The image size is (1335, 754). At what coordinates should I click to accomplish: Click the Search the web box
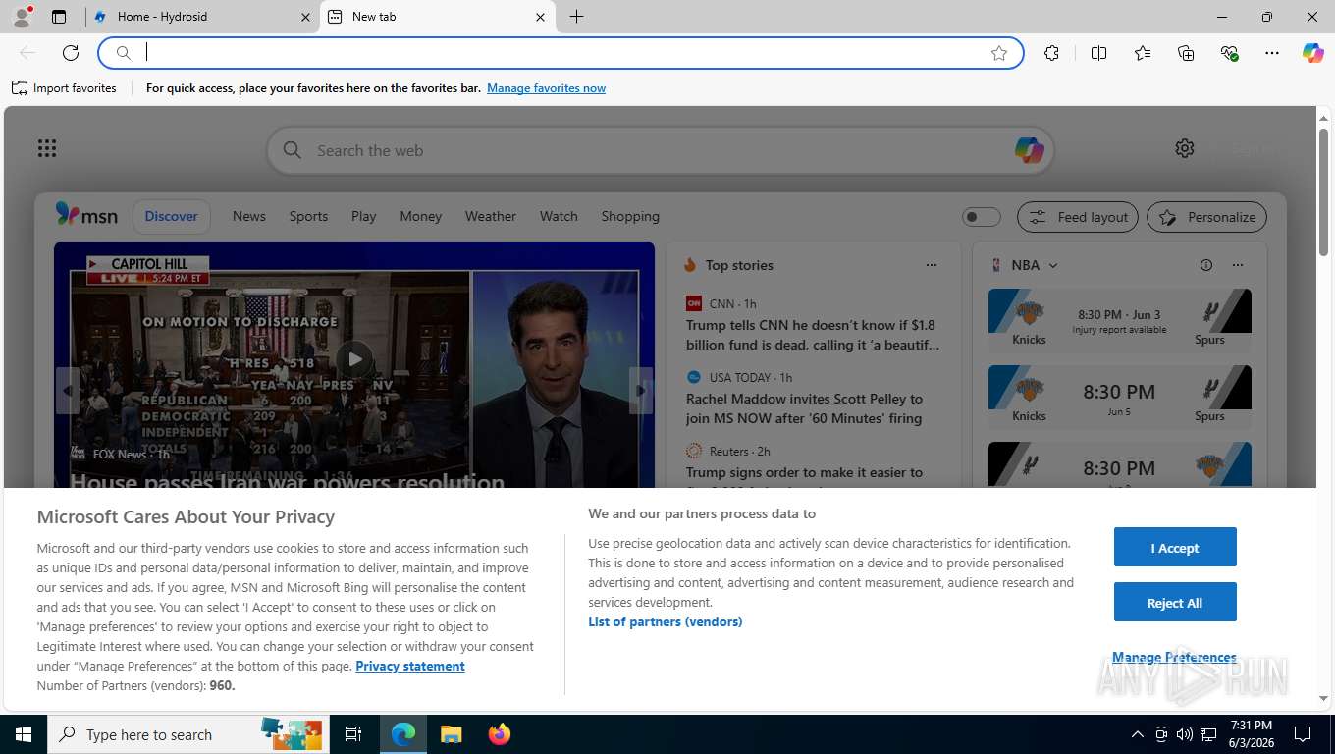pos(661,150)
